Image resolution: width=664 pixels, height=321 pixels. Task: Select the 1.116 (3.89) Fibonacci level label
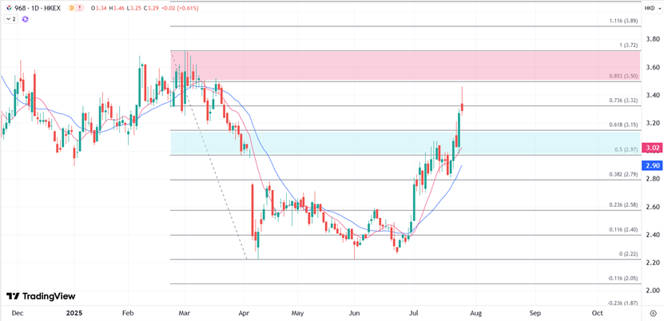[623, 21]
